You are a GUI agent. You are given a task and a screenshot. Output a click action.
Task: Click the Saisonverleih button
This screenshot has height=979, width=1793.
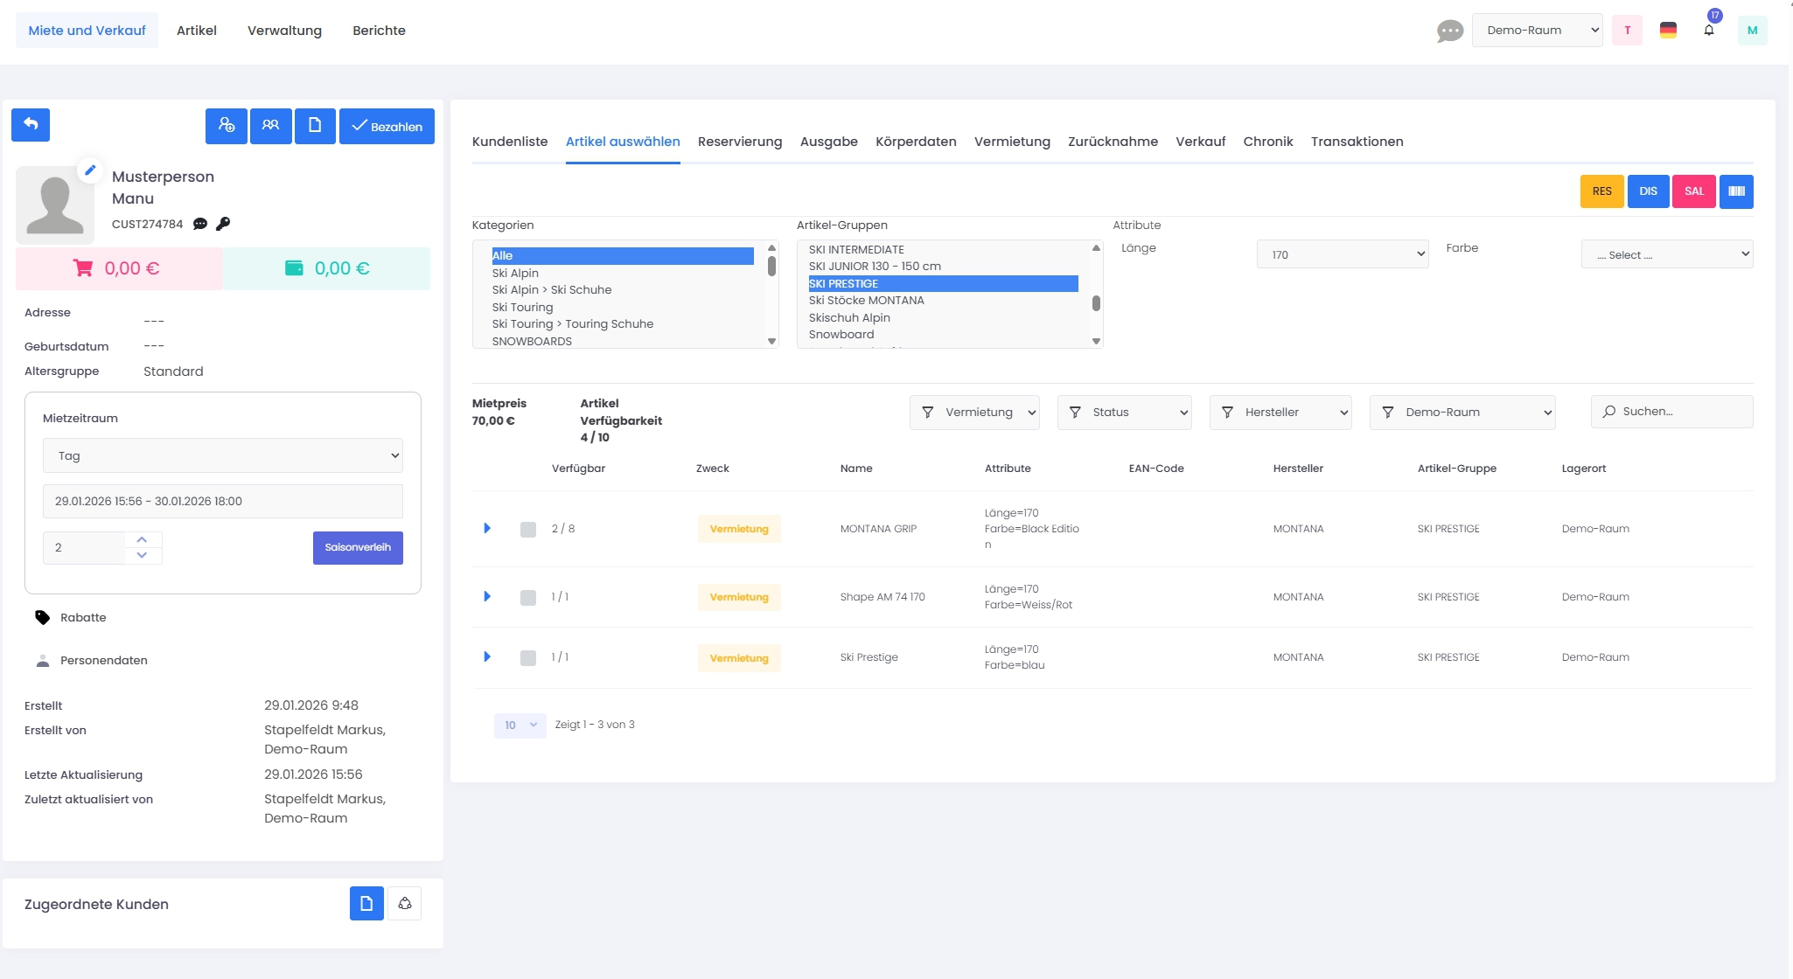pyautogui.click(x=358, y=548)
